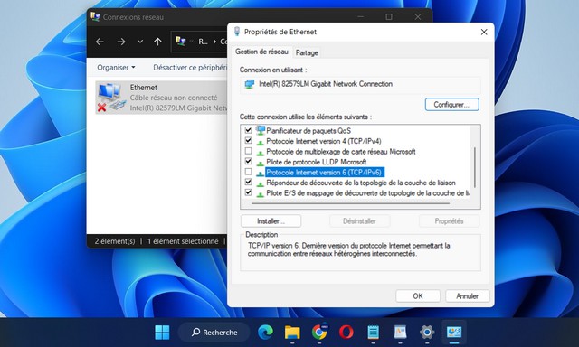Click the LLDP driver protocol icon
Image resolution: width=579 pixels, height=347 pixels.
point(261,163)
